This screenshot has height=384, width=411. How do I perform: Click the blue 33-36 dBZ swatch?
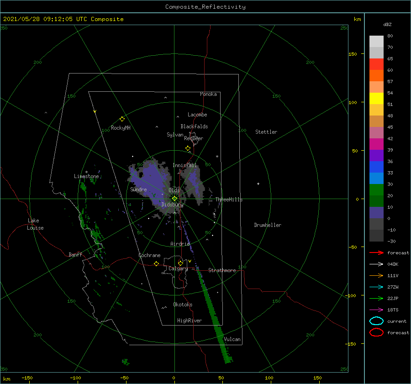[376, 167]
